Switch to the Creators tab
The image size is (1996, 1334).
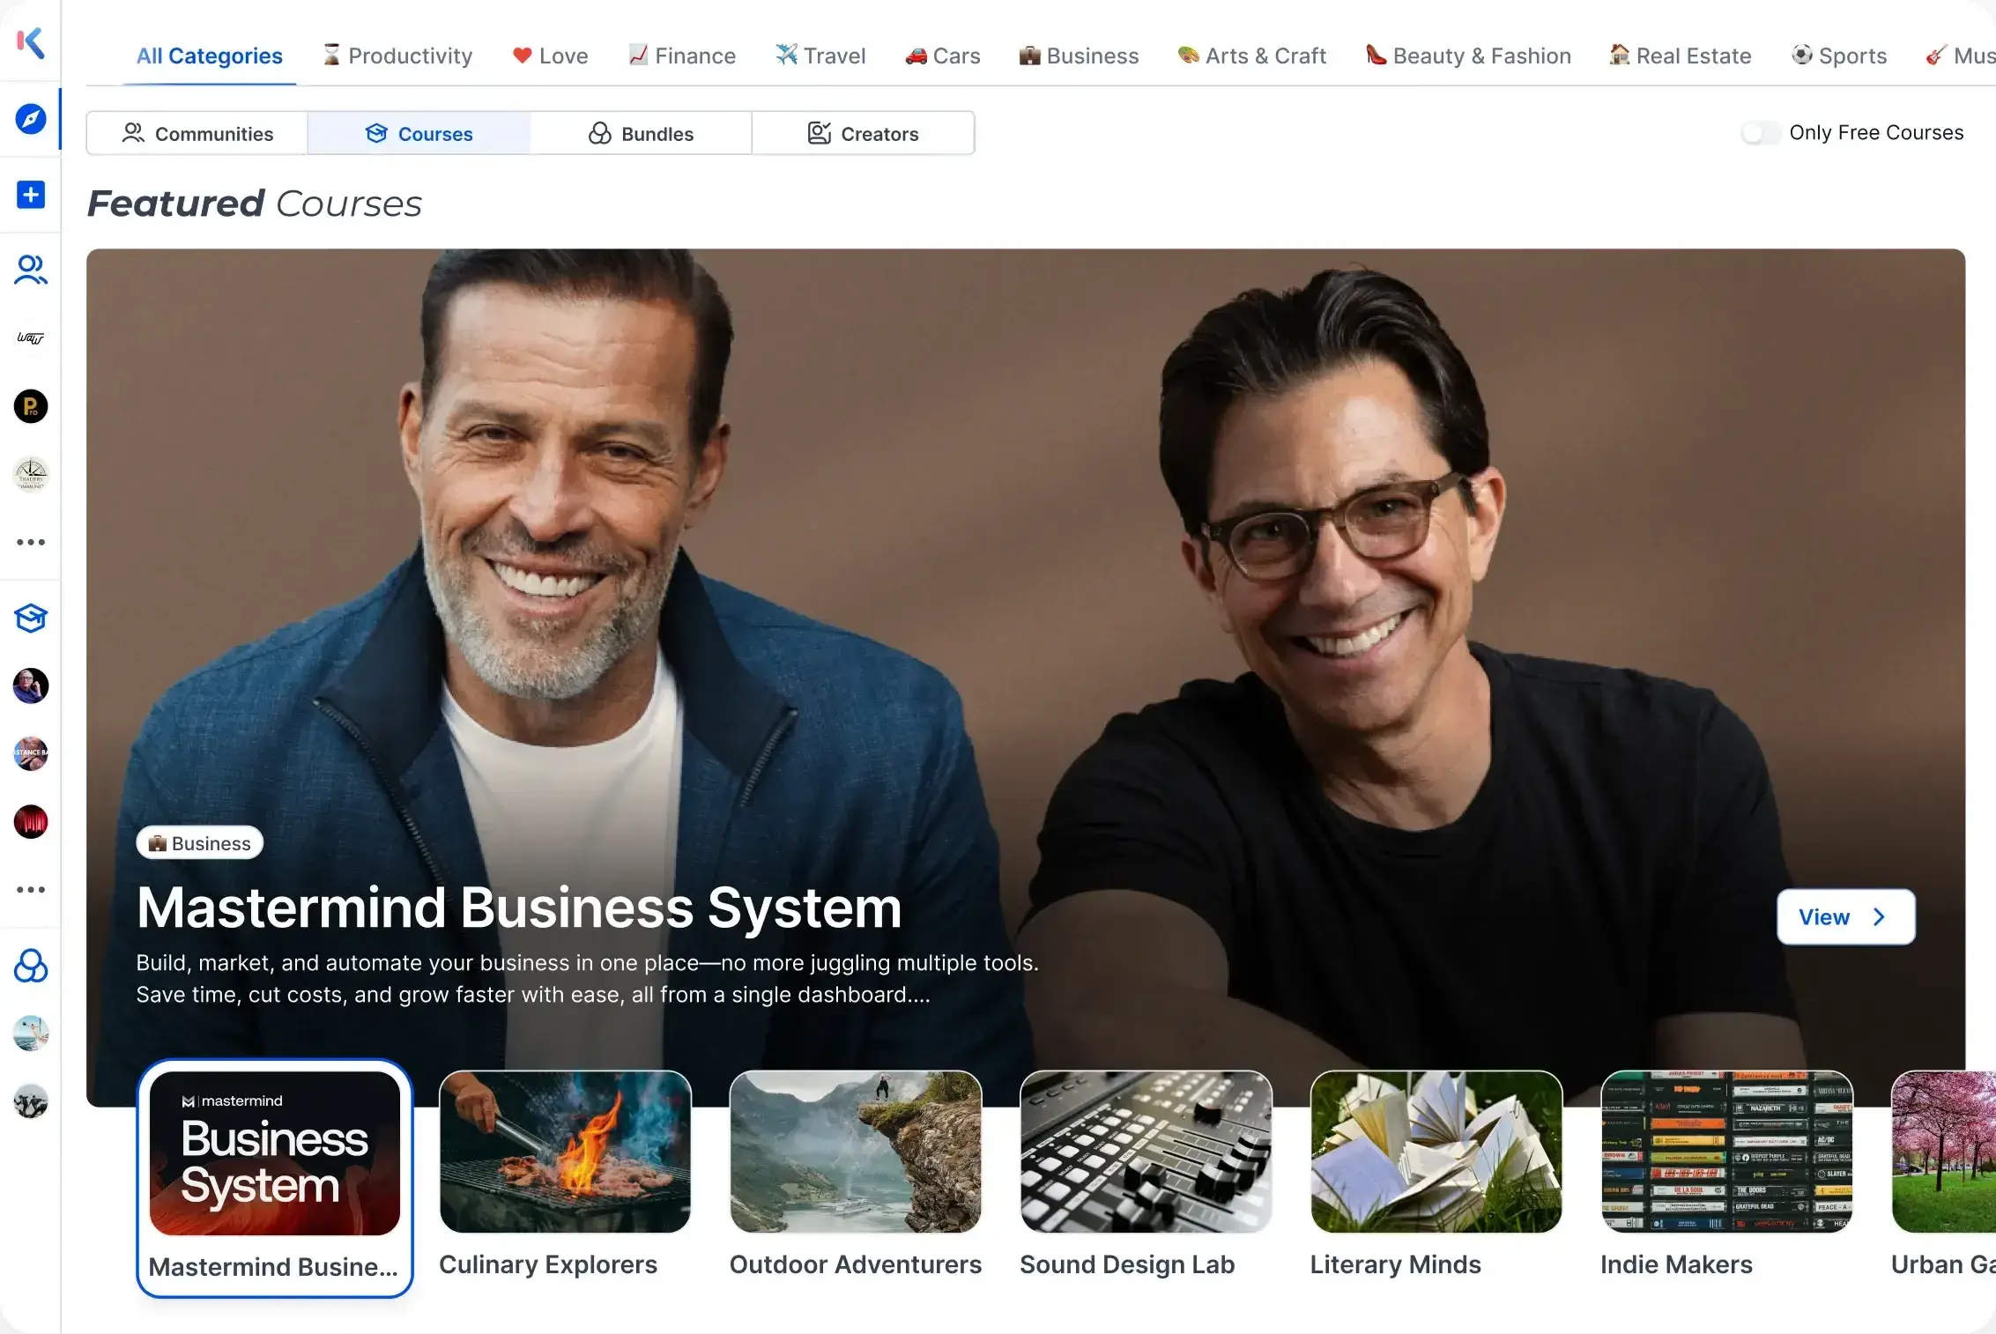[x=863, y=134]
